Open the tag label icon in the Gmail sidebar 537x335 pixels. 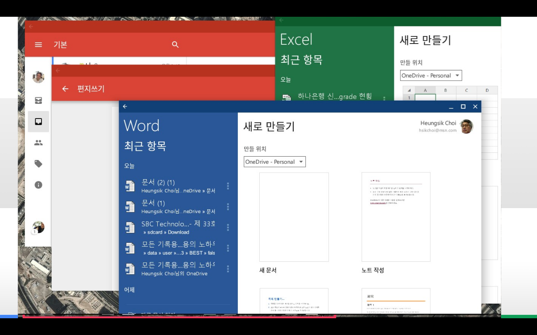click(x=38, y=164)
